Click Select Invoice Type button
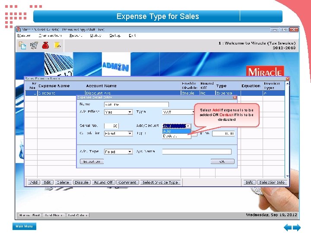Screen dimensions: 311x233 tap(160, 183)
